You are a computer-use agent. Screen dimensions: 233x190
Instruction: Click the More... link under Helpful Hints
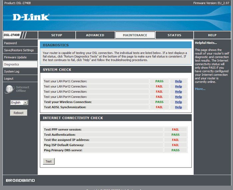click(200, 89)
